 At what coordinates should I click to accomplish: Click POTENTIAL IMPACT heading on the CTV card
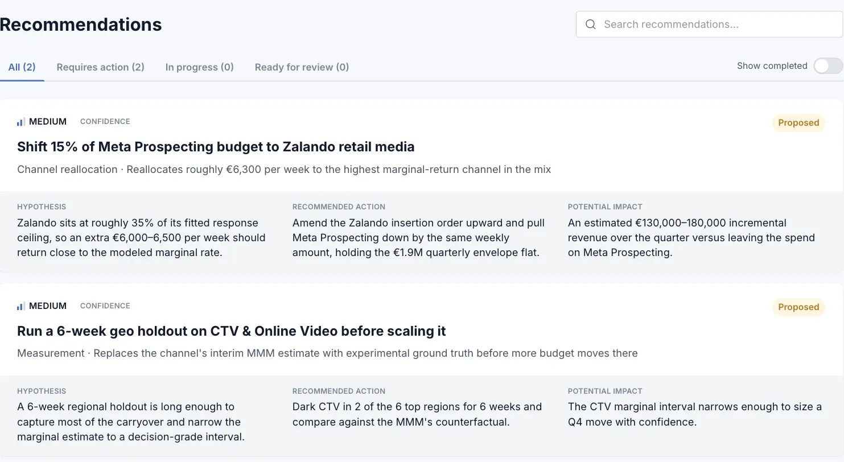pos(605,391)
